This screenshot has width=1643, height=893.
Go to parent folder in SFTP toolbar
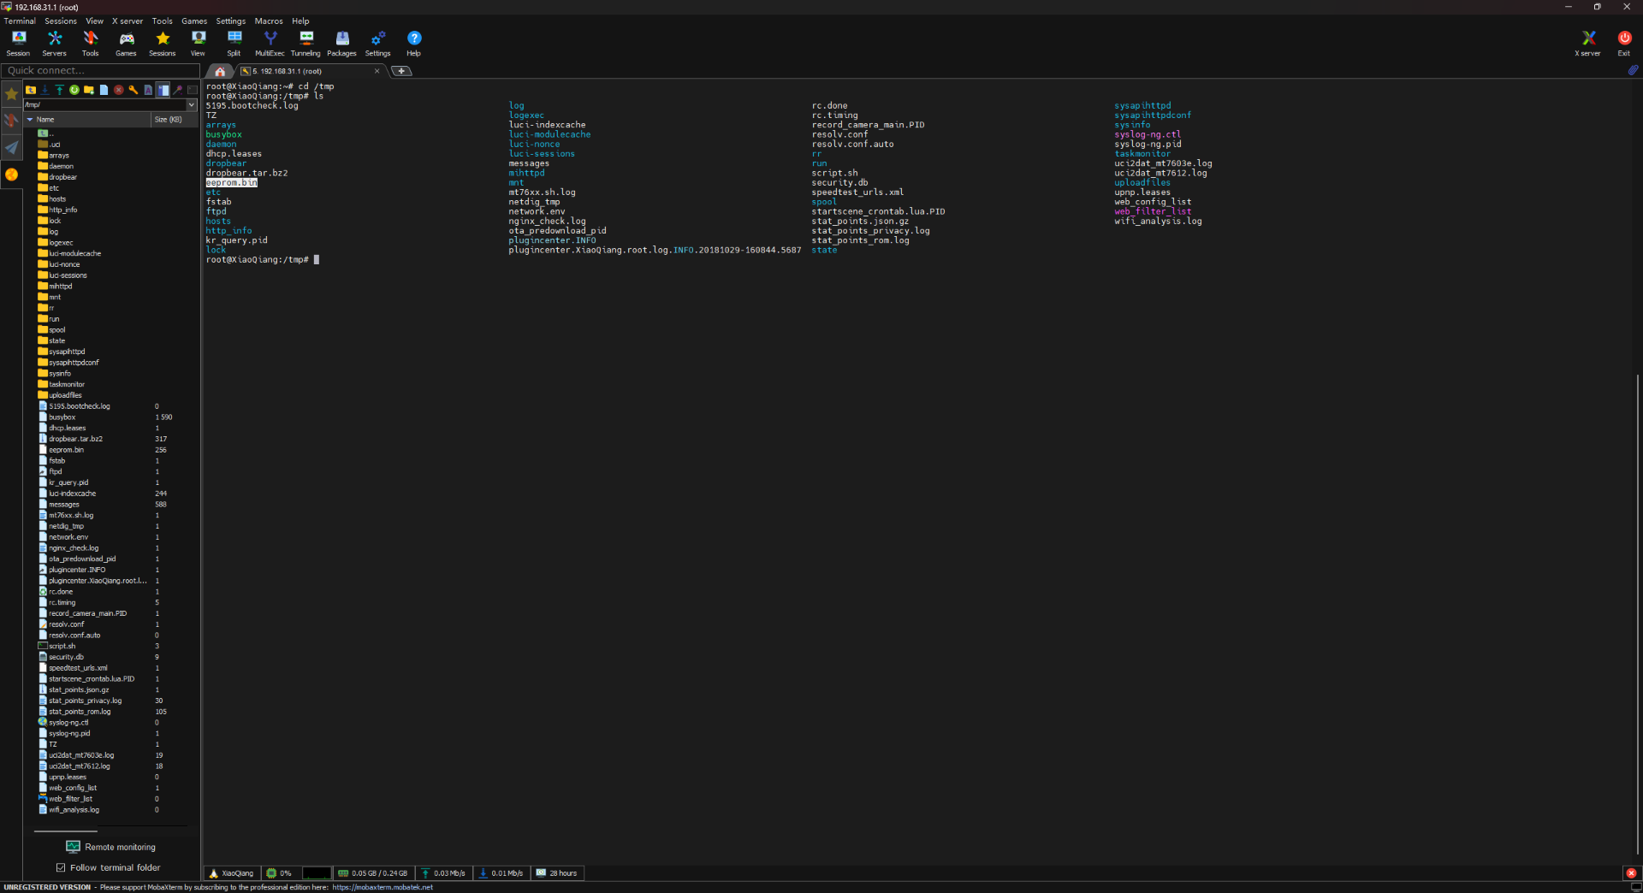(x=31, y=90)
